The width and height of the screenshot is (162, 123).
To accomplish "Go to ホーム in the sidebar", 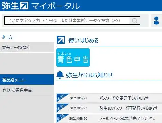I will coord(7,37).
